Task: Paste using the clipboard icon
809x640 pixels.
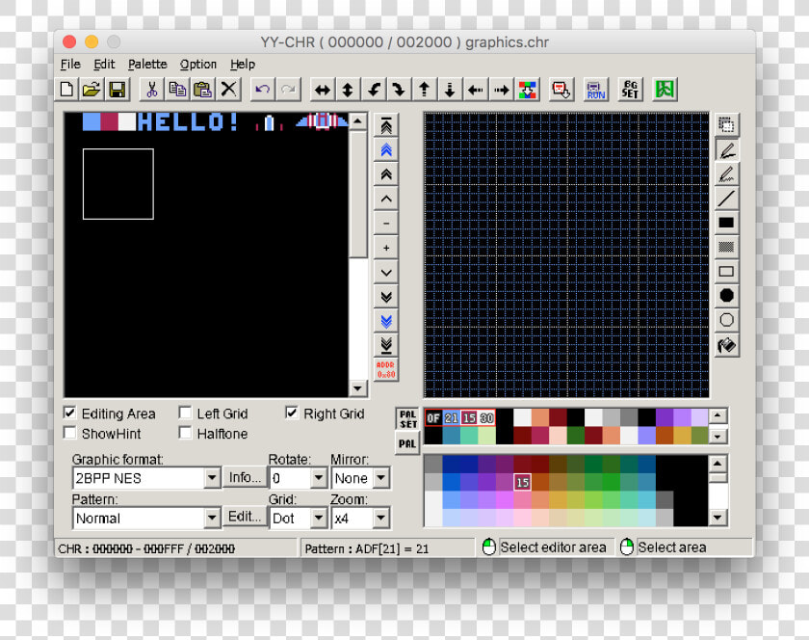Action: click(x=202, y=90)
